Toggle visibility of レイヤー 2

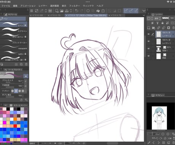point(148,34)
